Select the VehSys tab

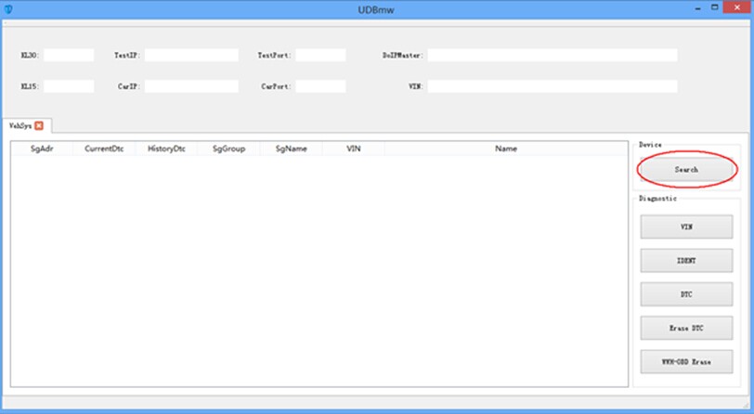(x=20, y=125)
